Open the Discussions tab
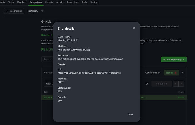 click(x=73, y=2)
